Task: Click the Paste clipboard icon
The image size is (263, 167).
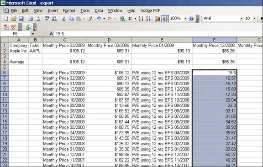Action: [x=79, y=18]
